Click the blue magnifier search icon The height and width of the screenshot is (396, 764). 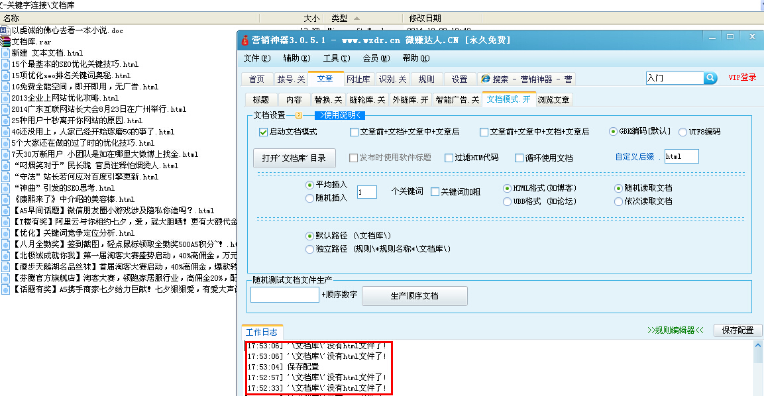(x=710, y=77)
